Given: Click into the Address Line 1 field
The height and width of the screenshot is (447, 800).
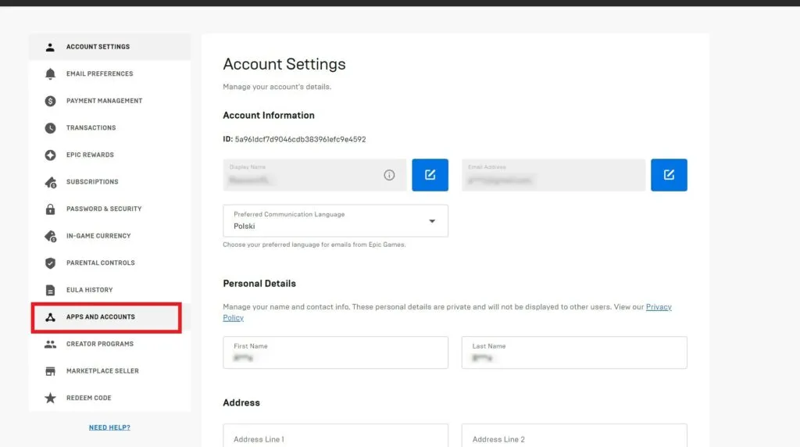Looking at the screenshot, I should pyautogui.click(x=335, y=438).
